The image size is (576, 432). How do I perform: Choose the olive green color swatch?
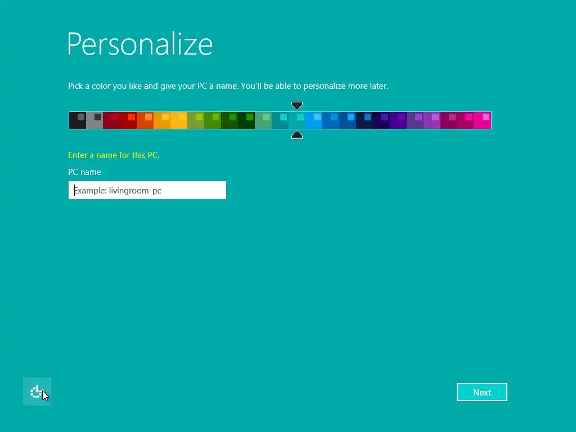click(196, 120)
